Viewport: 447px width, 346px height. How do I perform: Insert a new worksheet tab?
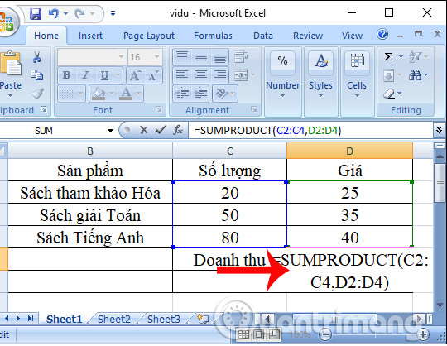coord(203,319)
